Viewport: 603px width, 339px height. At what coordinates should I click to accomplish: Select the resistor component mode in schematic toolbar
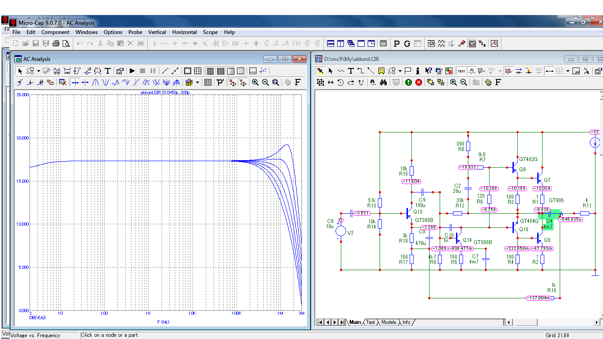coord(341,71)
